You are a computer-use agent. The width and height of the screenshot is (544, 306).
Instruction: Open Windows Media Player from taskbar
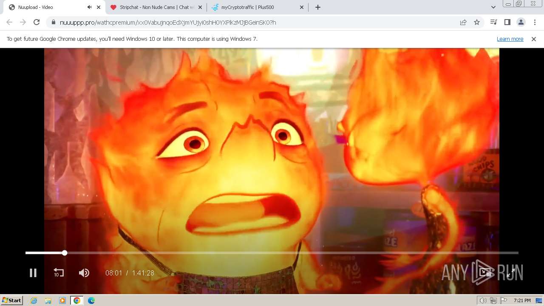pos(62,300)
